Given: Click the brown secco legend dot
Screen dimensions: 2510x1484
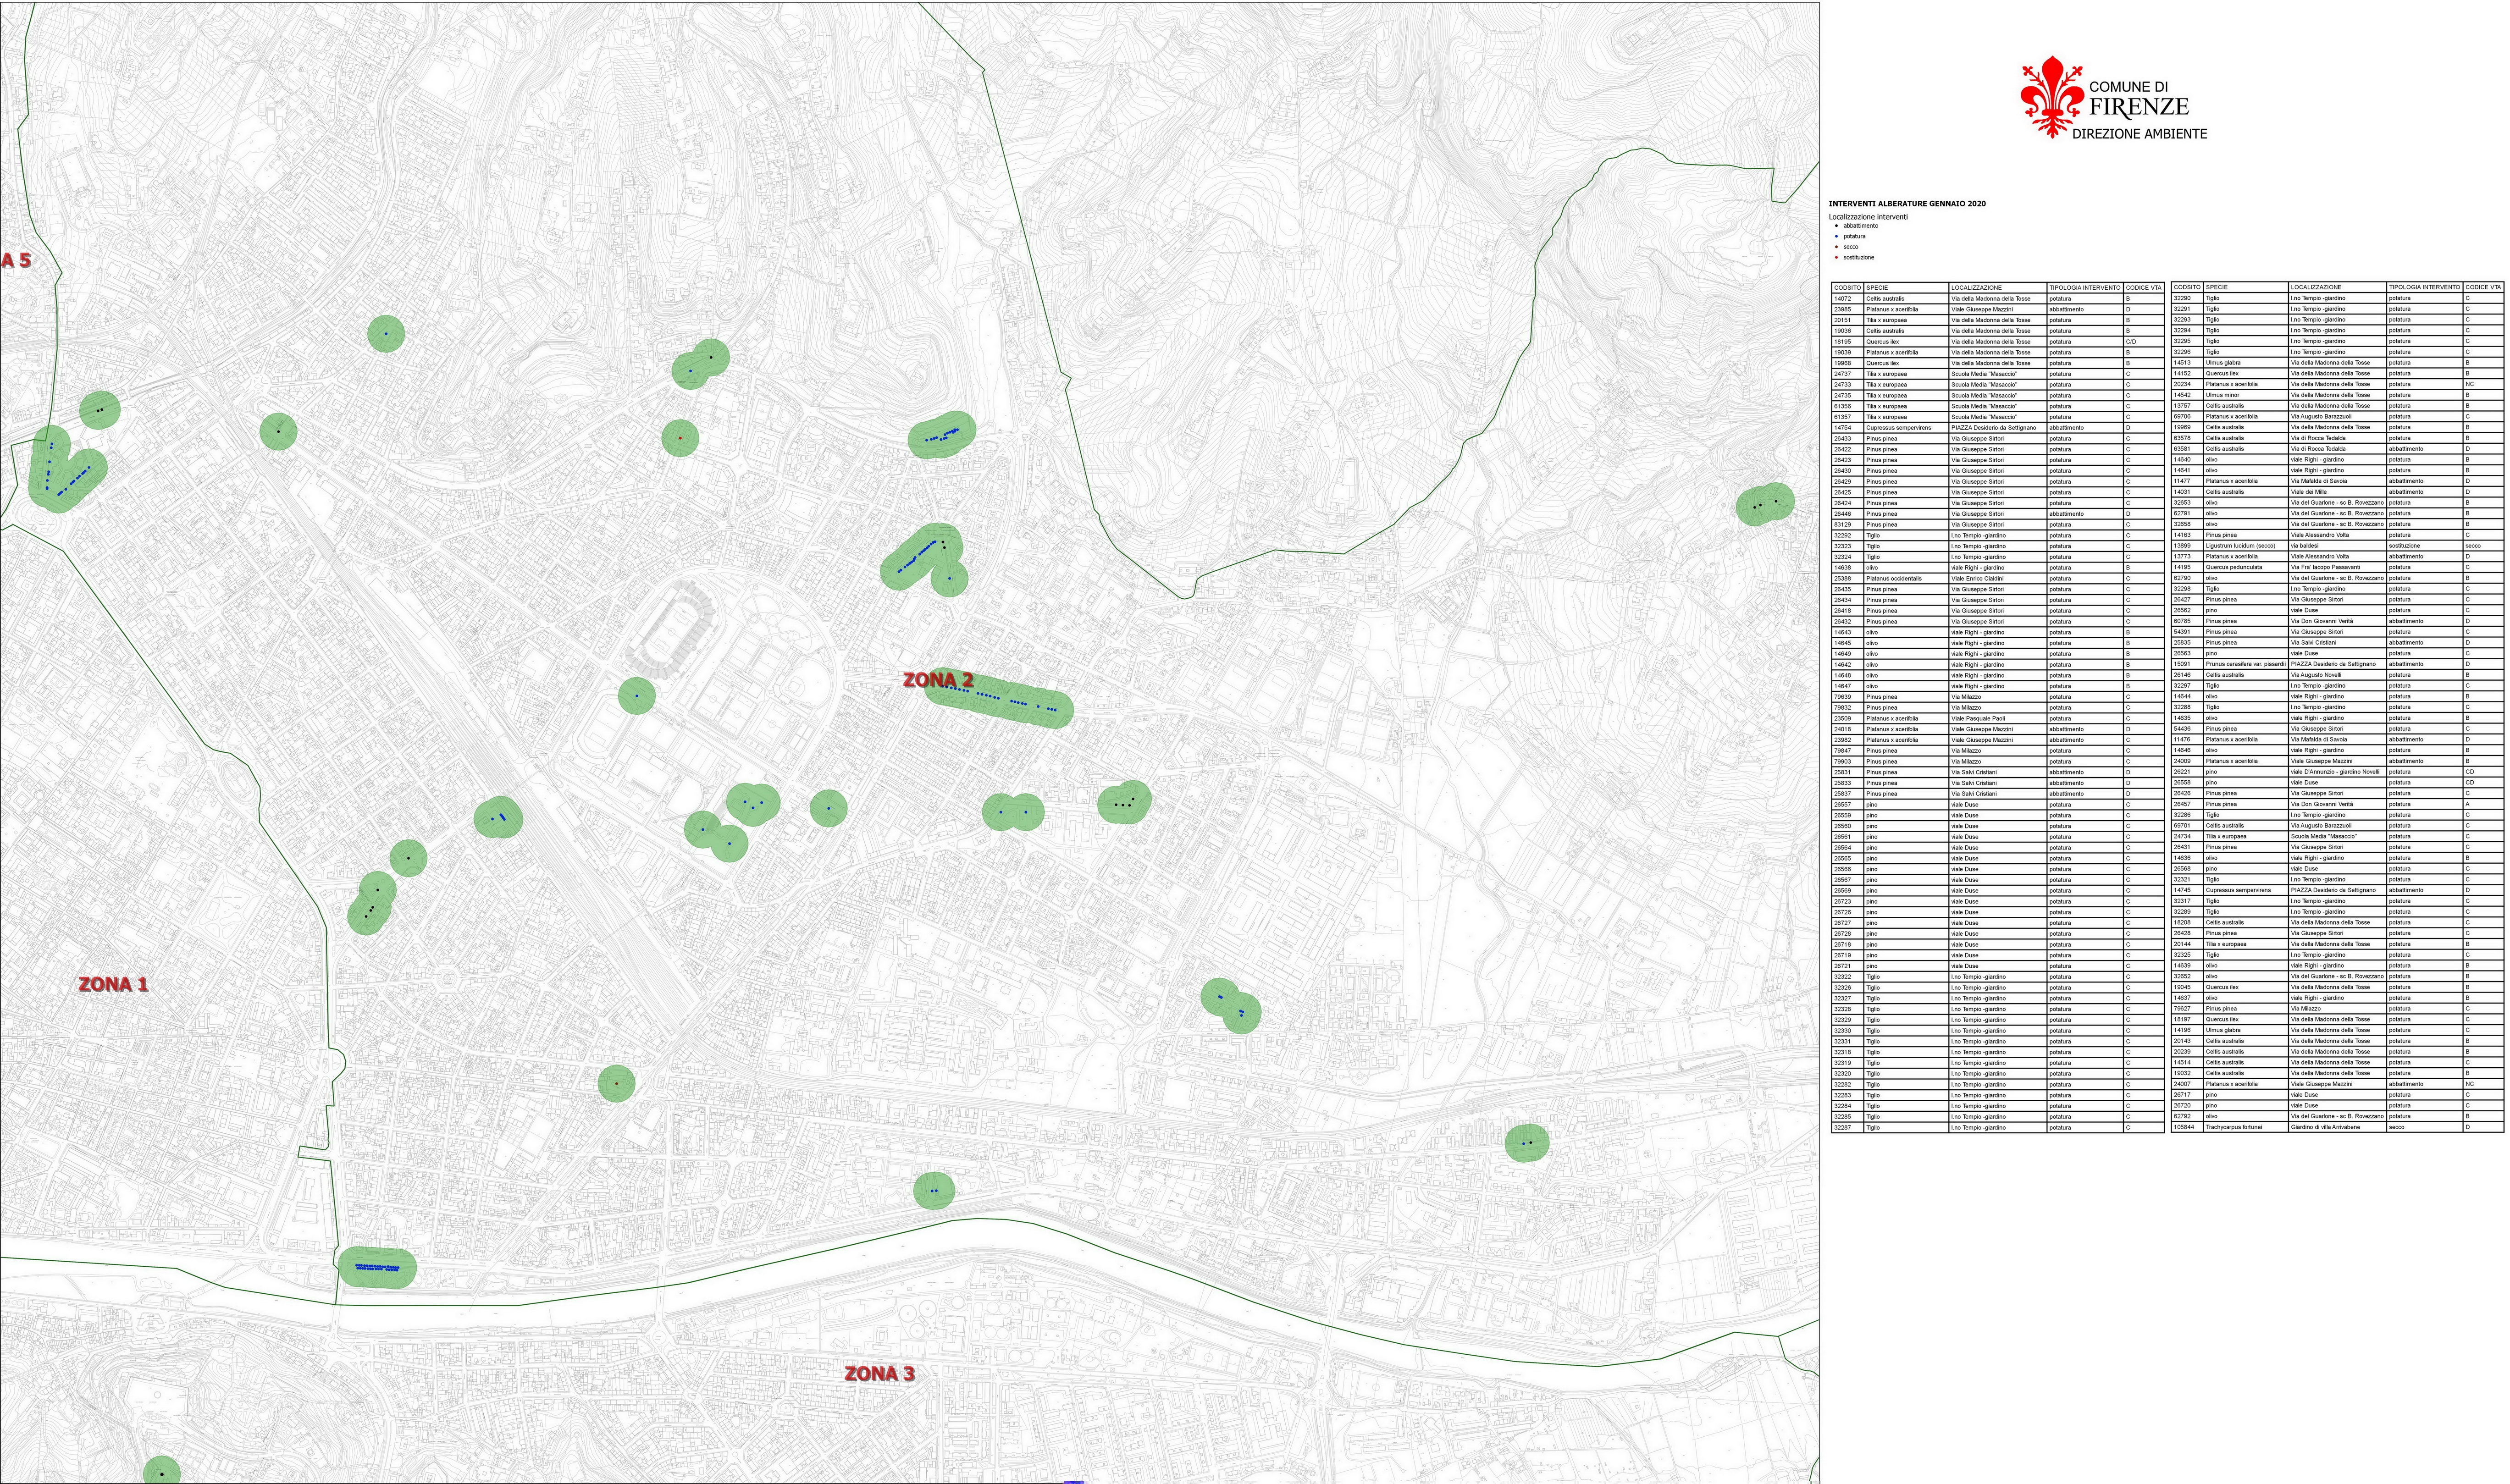Looking at the screenshot, I should (1836, 247).
